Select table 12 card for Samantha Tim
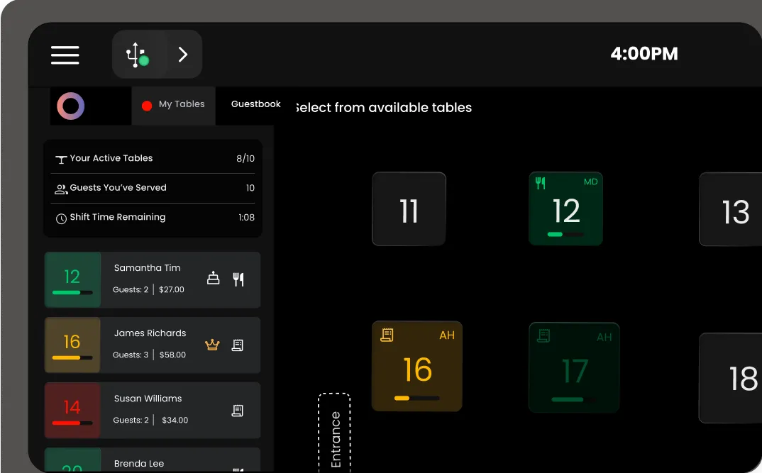 tap(153, 279)
